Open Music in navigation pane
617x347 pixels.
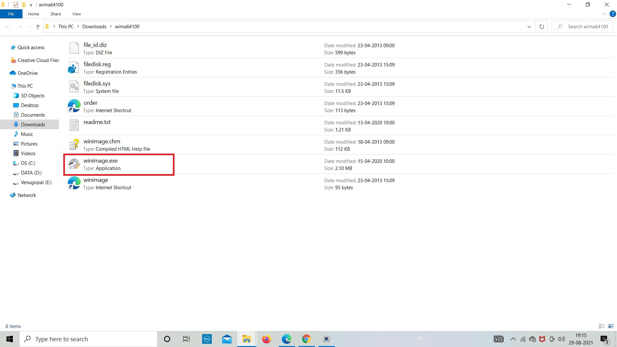[27, 134]
